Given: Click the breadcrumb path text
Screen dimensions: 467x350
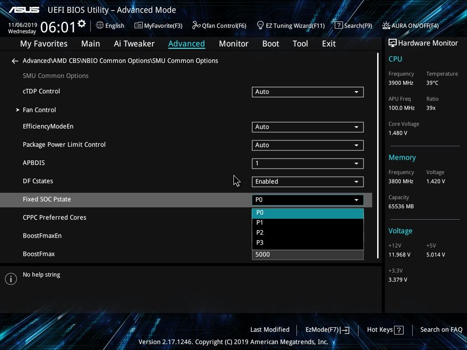Looking at the screenshot, I should coord(120,61).
